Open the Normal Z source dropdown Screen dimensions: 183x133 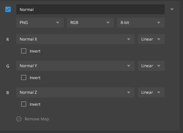click(x=75, y=92)
